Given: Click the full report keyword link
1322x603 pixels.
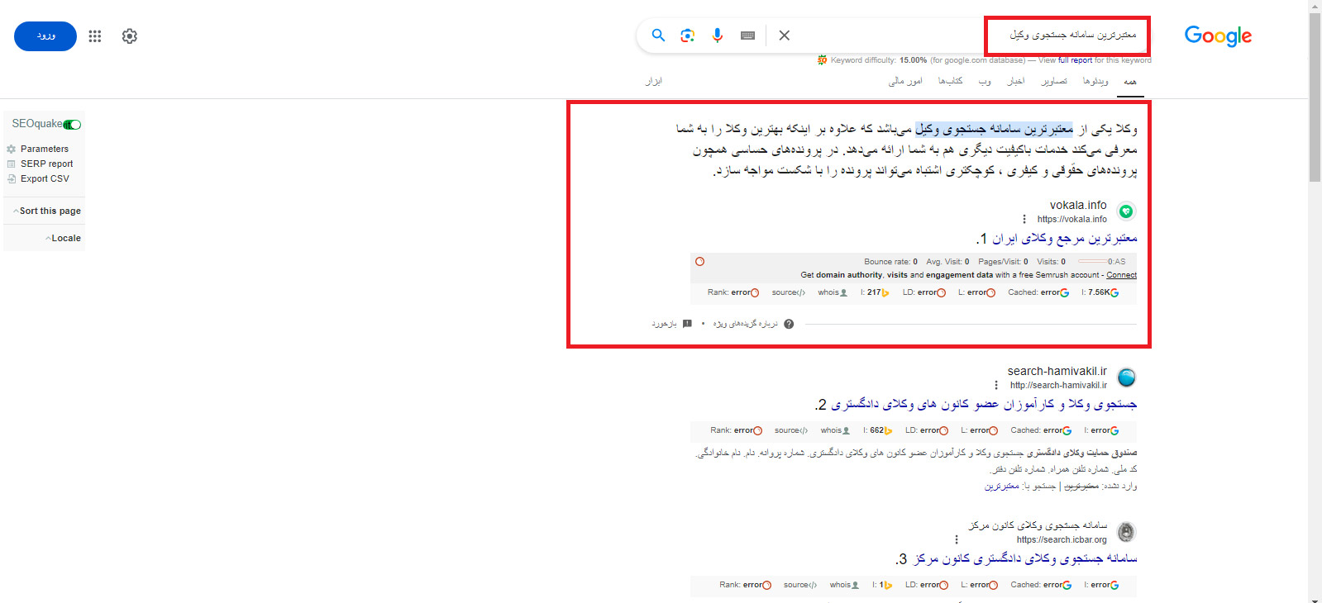Looking at the screenshot, I should (1075, 60).
